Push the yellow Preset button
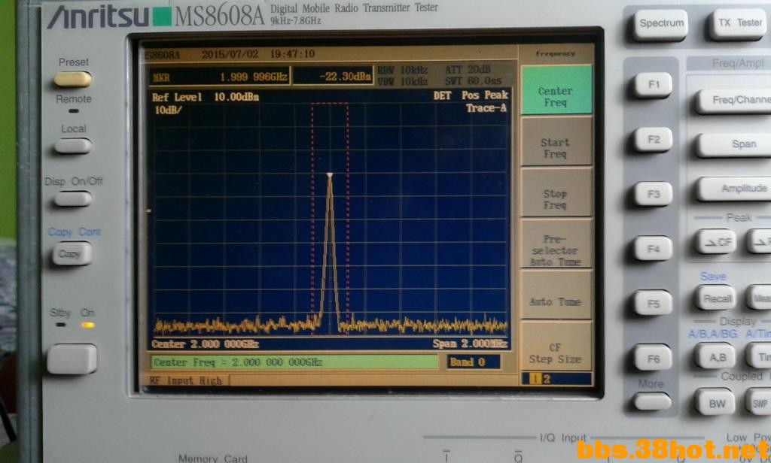This screenshot has height=463, width=771. 73,79
